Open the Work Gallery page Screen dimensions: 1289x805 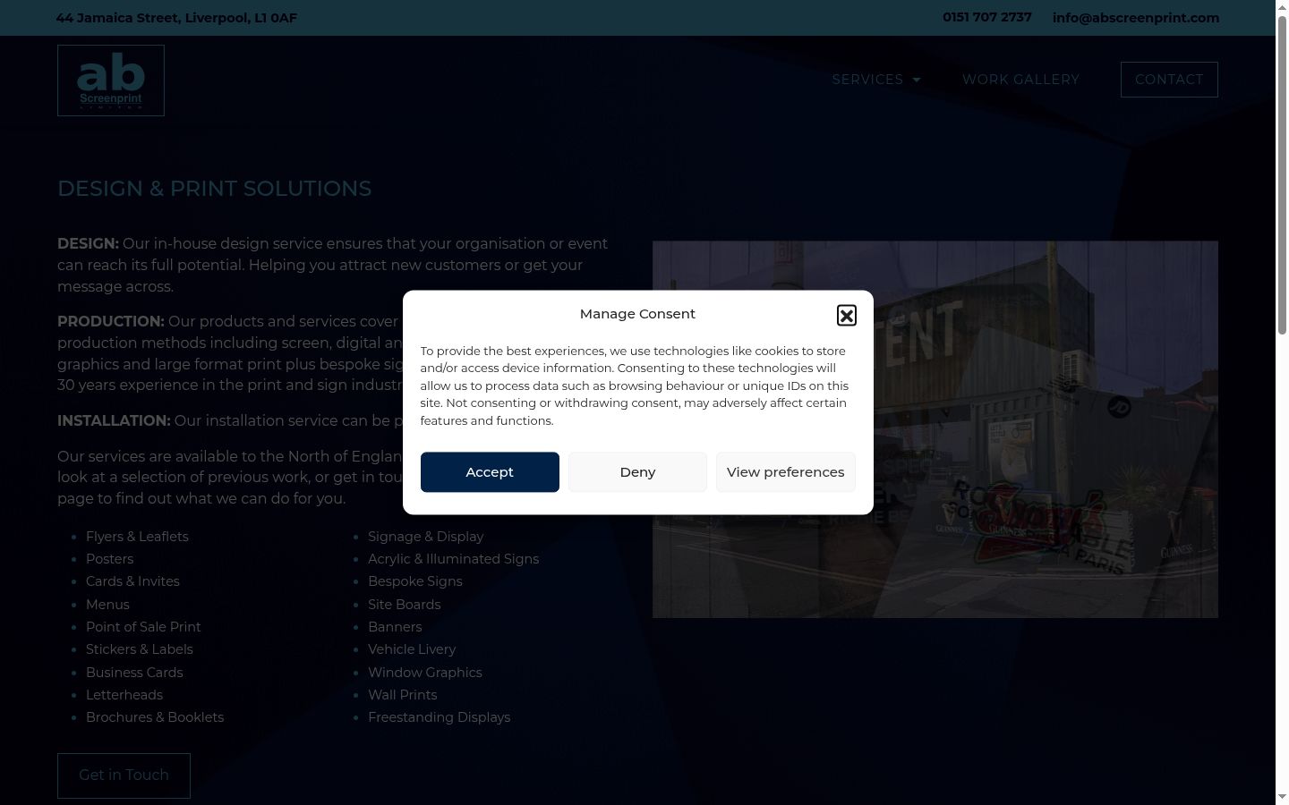point(1020,80)
